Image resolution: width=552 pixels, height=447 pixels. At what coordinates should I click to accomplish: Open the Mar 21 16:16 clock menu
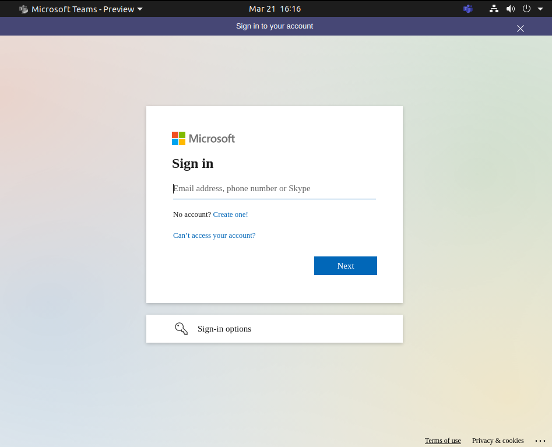coord(275,9)
